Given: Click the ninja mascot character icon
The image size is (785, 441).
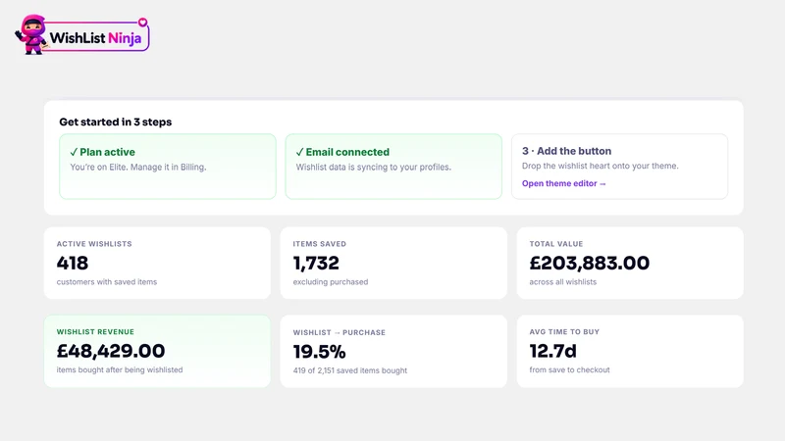Looking at the screenshot, I should 31,34.
